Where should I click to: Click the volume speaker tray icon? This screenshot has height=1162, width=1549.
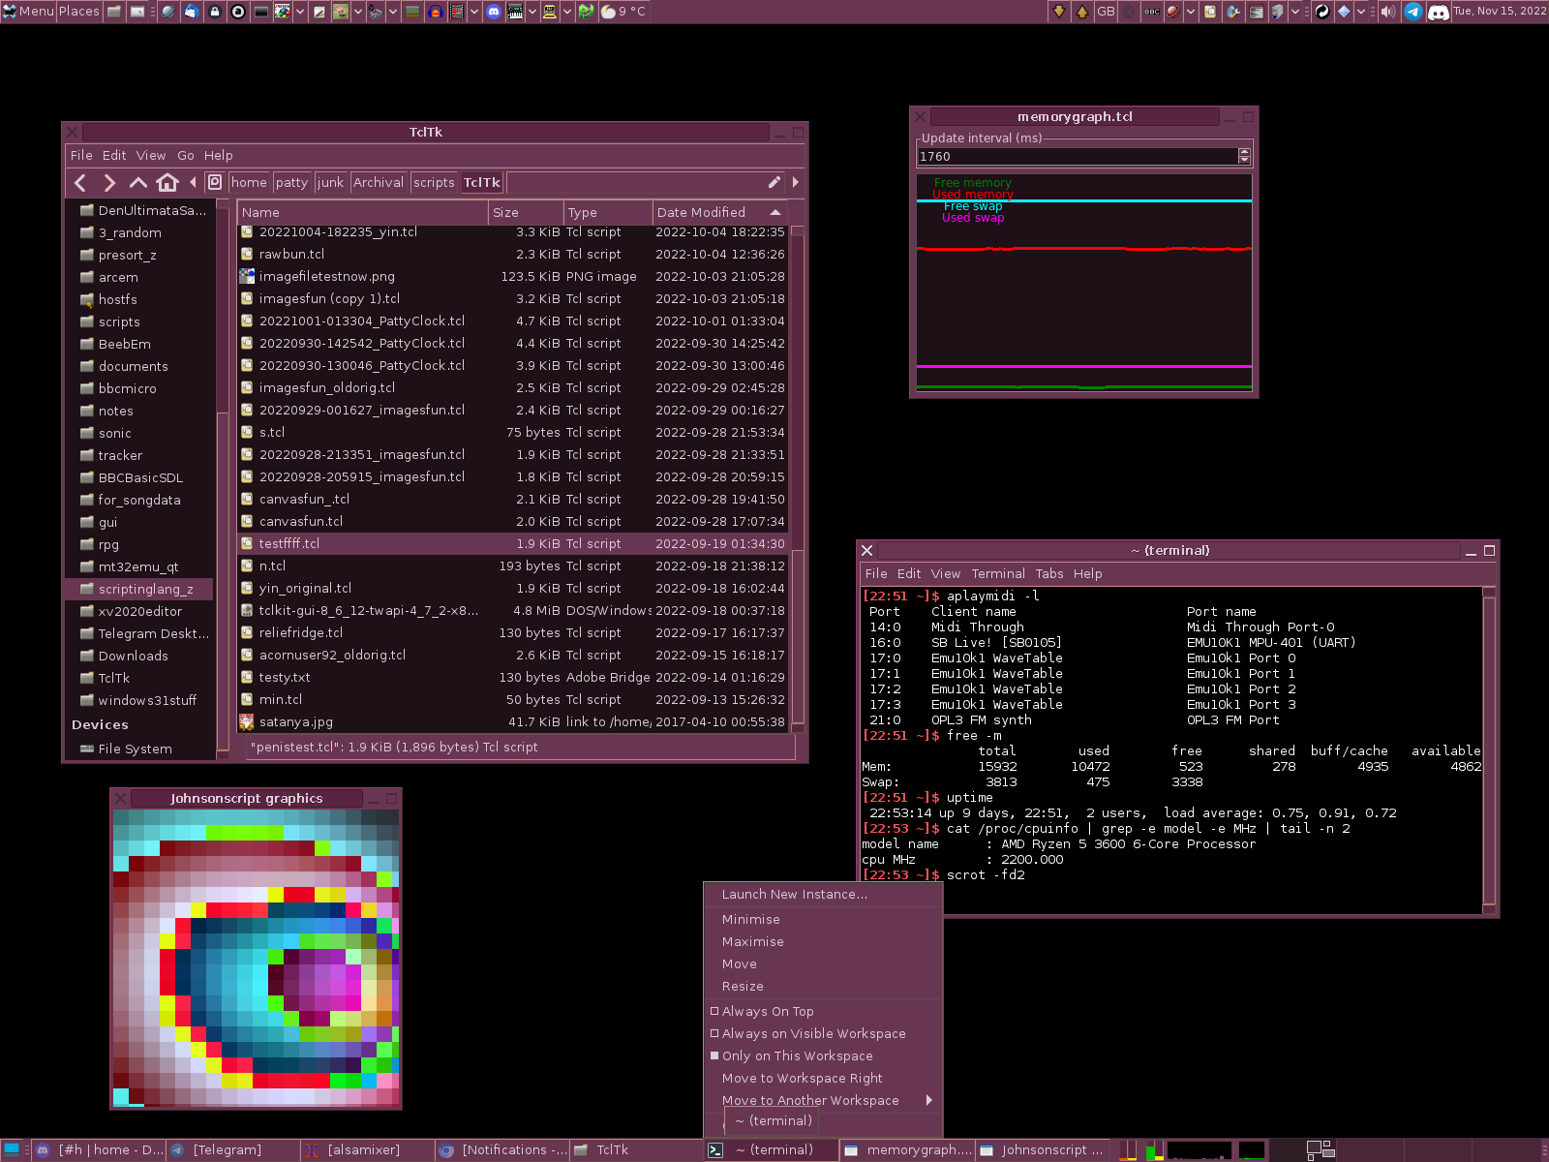(x=1387, y=12)
